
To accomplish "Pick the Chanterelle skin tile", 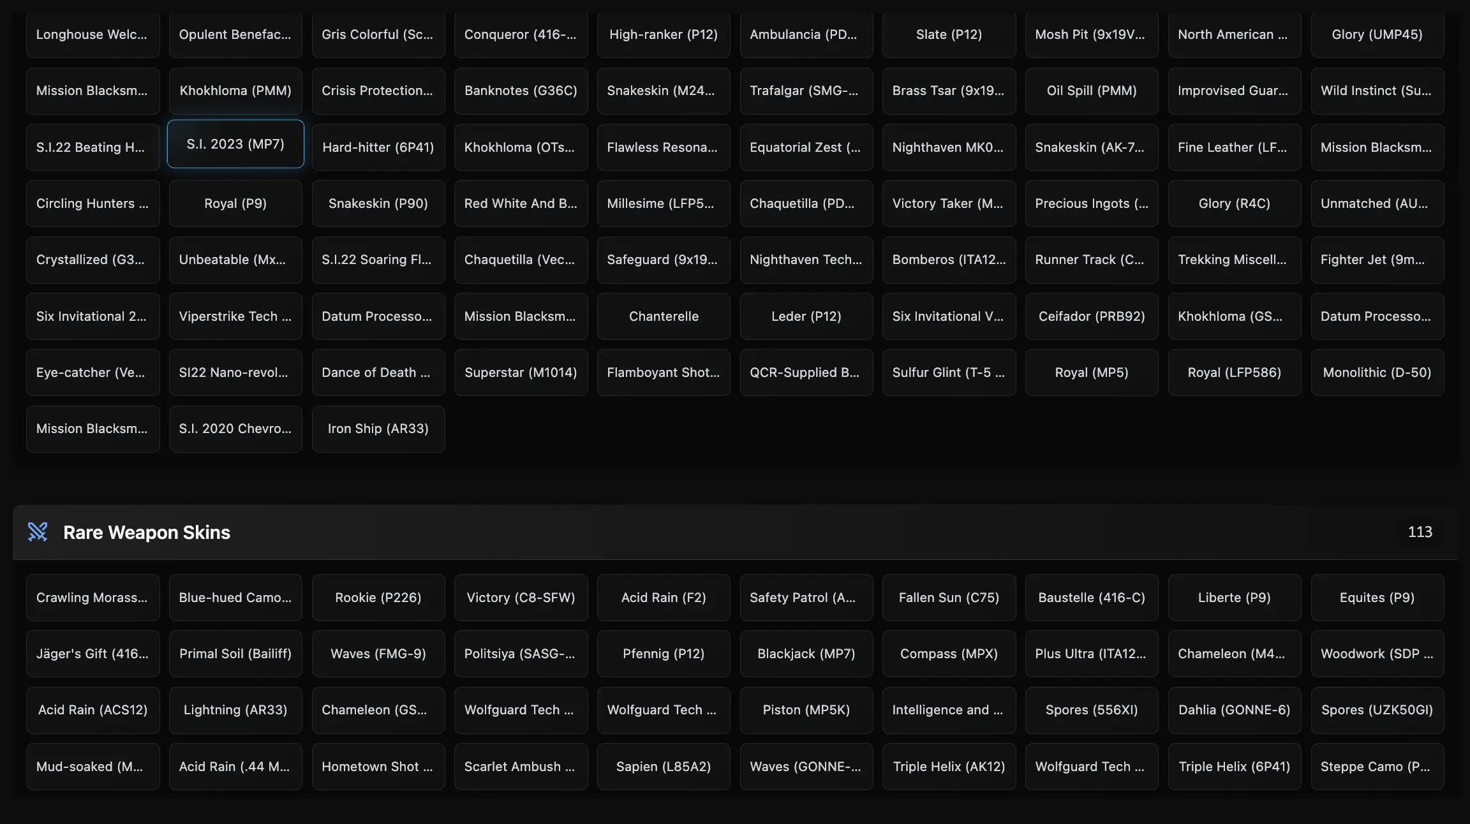I will 664,316.
